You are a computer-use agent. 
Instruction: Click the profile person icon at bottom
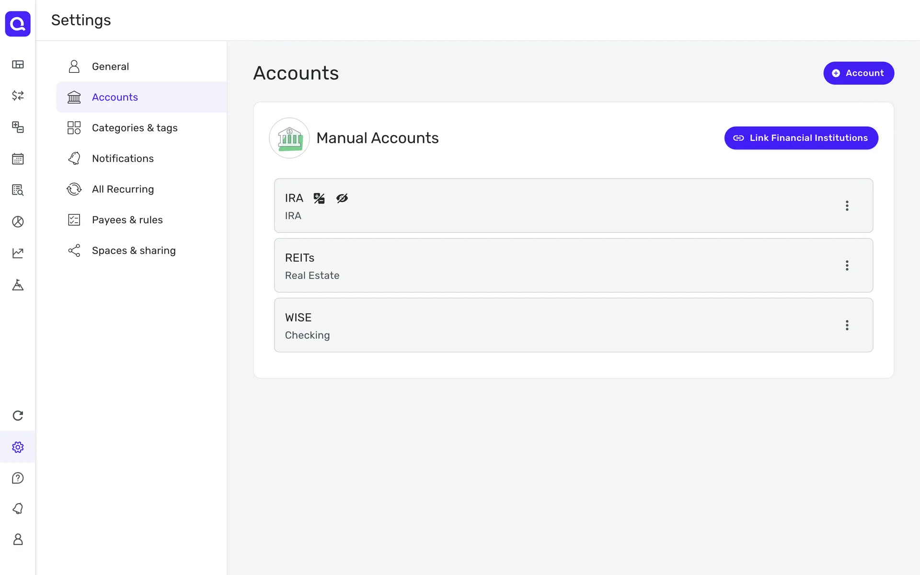point(18,540)
